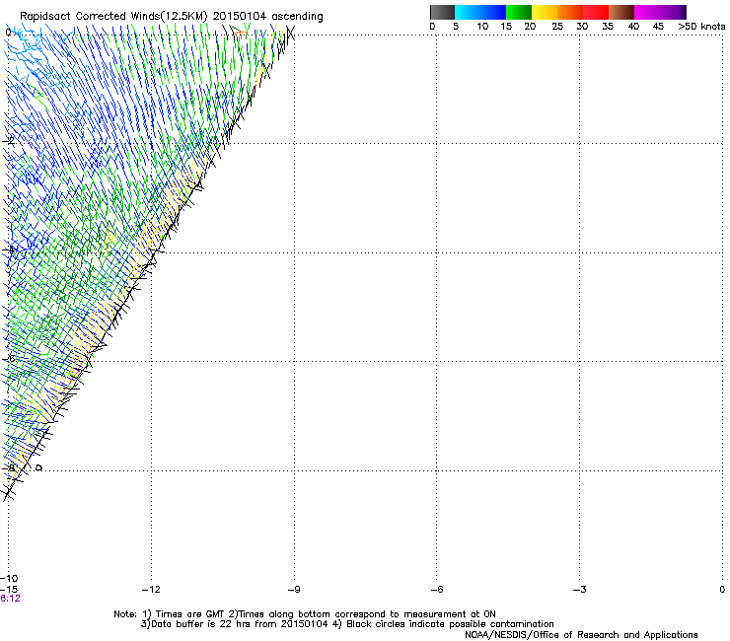Click the note line about Times are GMT
Viewport: 730px width, 641px height.
pos(305,614)
